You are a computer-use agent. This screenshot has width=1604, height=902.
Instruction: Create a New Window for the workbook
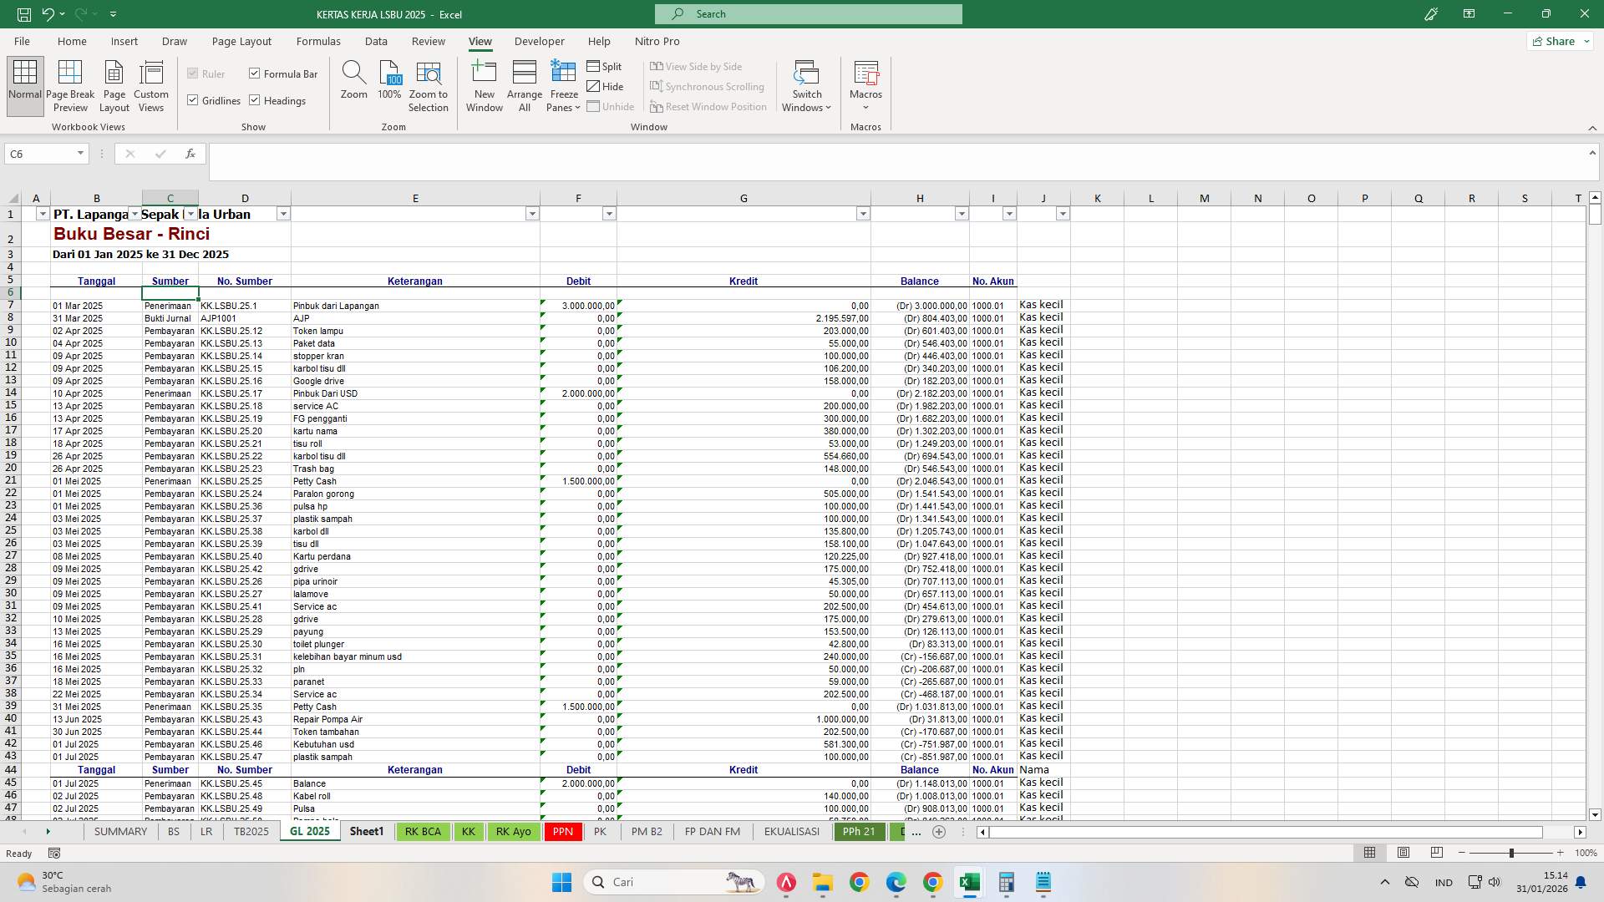[x=485, y=84]
